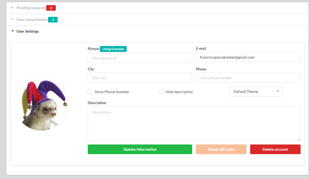This screenshot has height=179, width=310.
Task: Click the ferret profile picture
Action: pyautogui.click(x=41, y=104)
